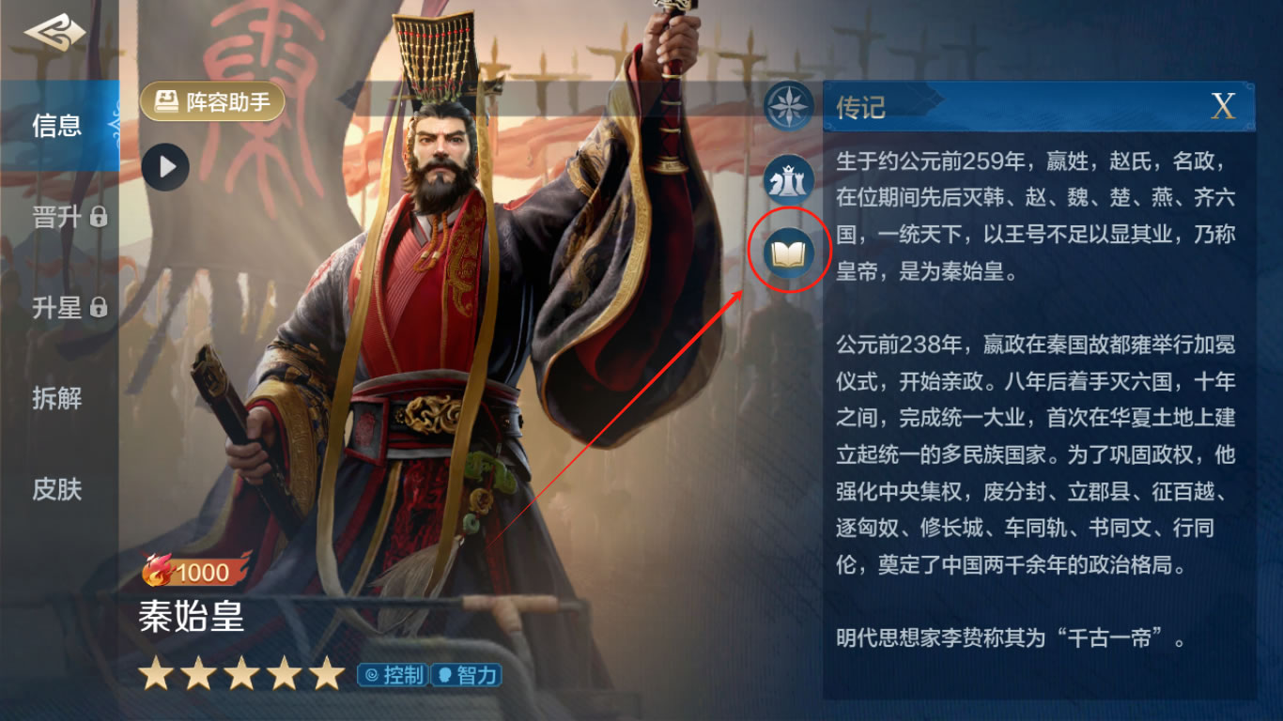Screen dimensions: 1283x721
Task: Open the 晋升 tab
Action: 59,217
